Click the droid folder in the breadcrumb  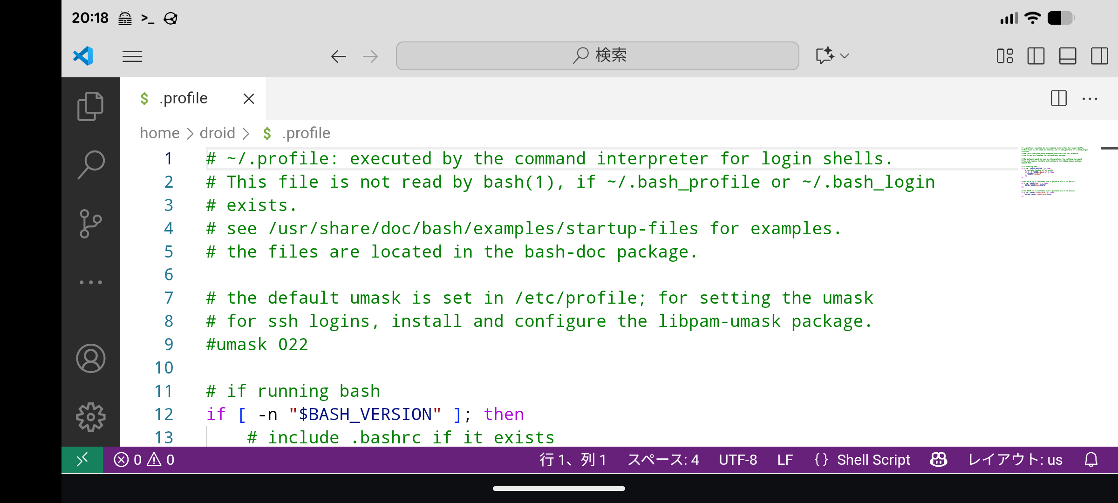217,133
